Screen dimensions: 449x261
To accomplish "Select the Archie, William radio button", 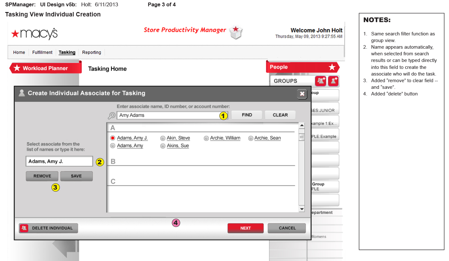I will [206, 138].
